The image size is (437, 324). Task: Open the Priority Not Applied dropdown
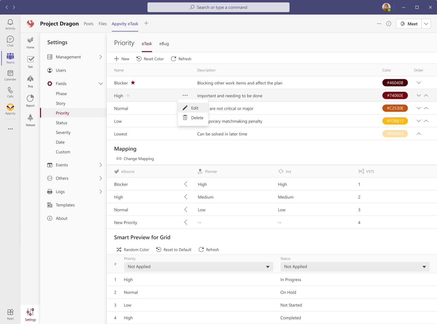click(198, 267)
